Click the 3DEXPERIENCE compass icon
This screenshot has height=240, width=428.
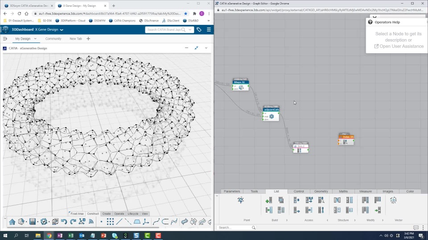click(x=5, y=29)
